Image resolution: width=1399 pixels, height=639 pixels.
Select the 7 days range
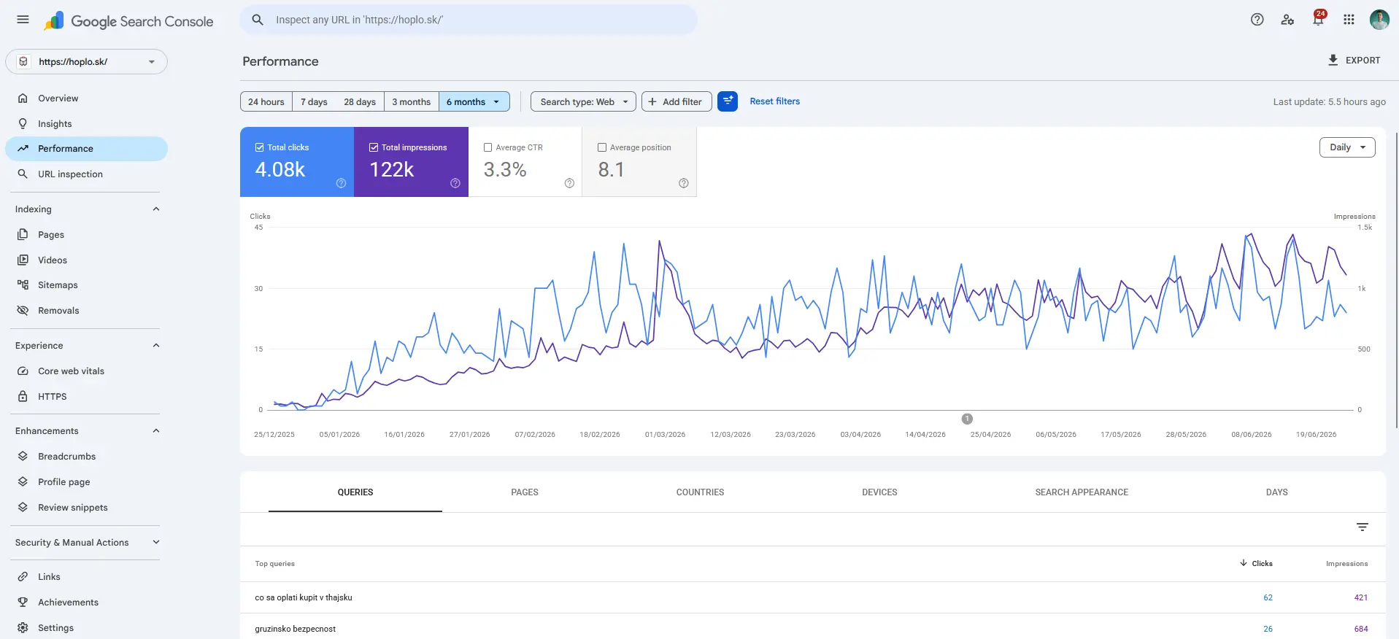point(314,101)
